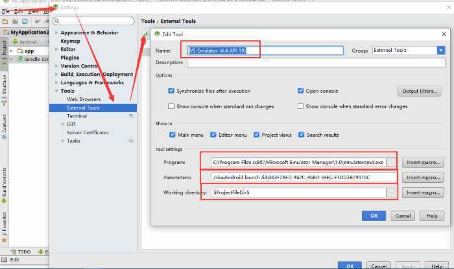Click the green plus to add a tool
The image size is (454, 269).
146,34
